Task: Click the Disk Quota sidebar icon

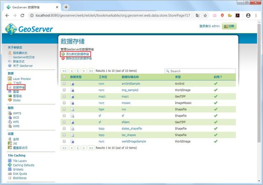Action: pos(10,173)
